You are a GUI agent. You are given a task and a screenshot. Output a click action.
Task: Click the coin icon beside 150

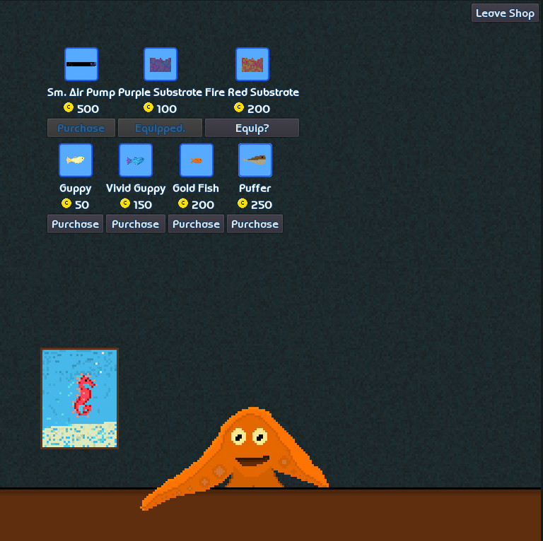click(125, 203)
